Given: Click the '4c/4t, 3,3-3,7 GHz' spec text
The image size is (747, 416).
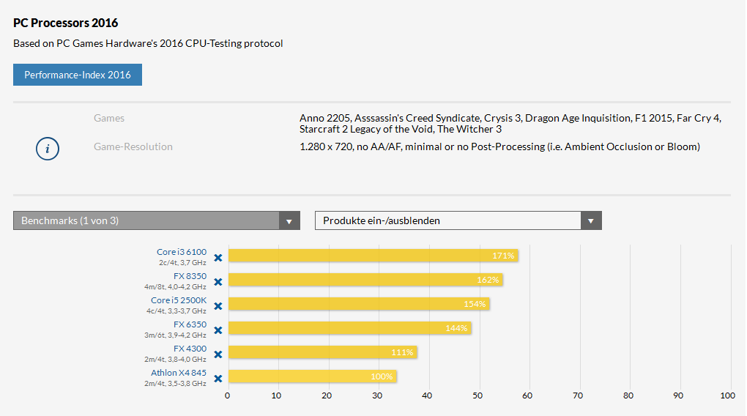Looking at the screenshot, I should tap(176, 311).
